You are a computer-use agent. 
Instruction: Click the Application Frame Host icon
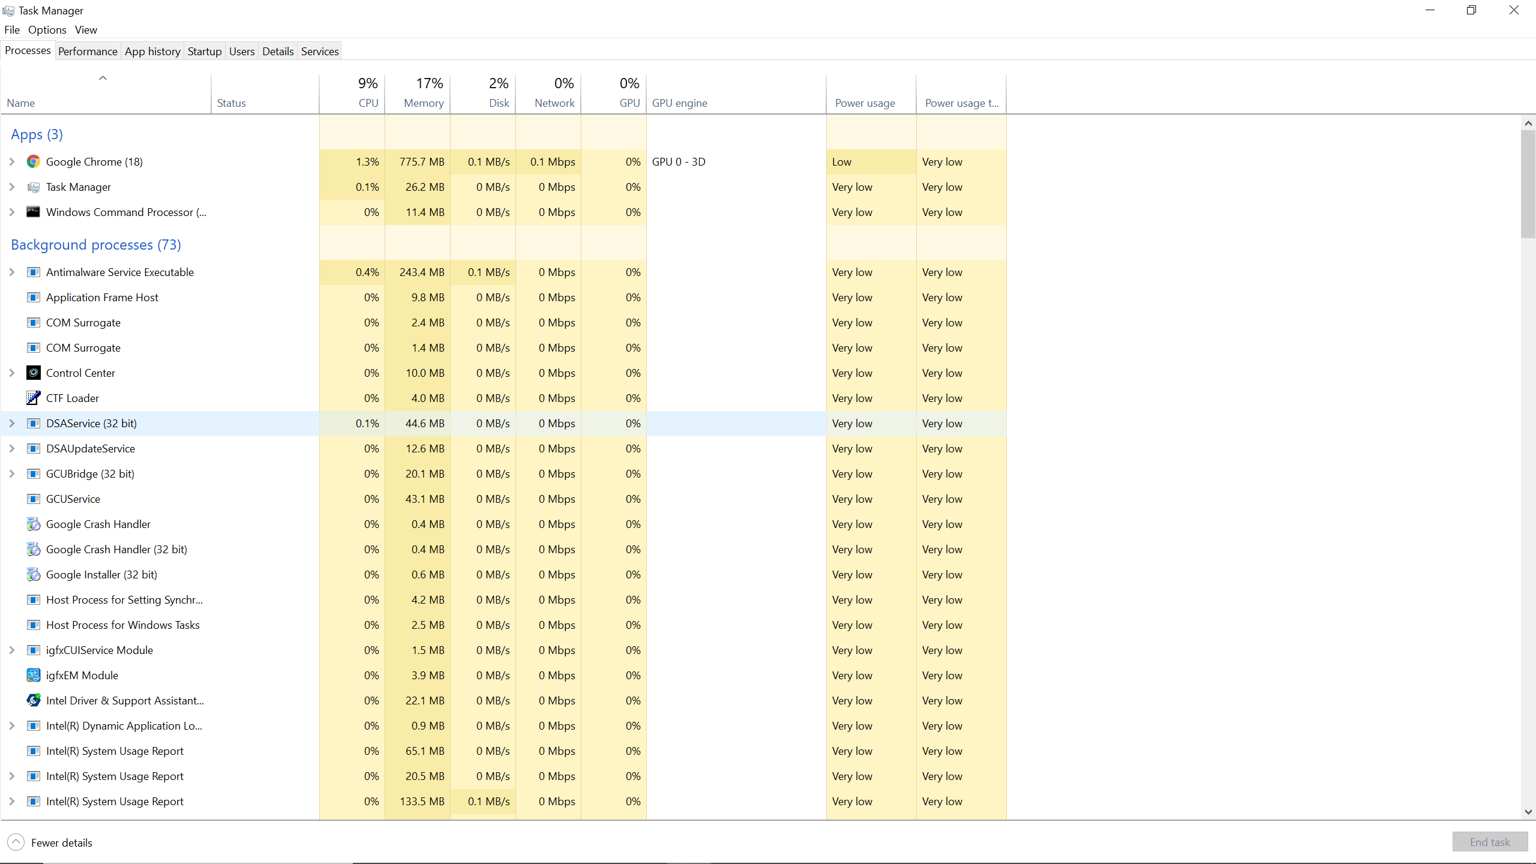pos(34,297)
